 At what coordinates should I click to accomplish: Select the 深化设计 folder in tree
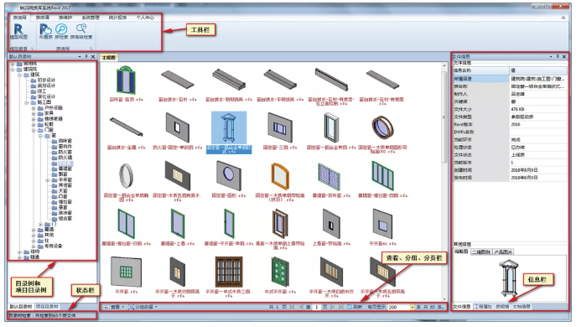coord(43,96)
